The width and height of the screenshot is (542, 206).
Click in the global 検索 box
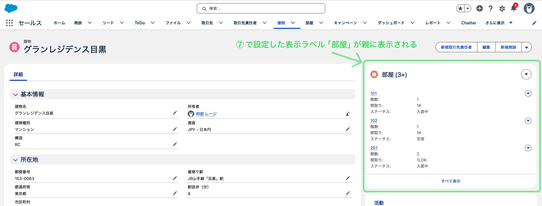[x=261, y=8]
